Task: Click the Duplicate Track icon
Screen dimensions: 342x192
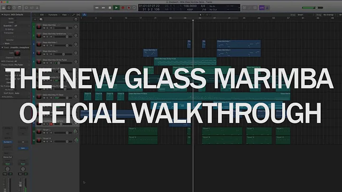Action: (x=41, y=19)
